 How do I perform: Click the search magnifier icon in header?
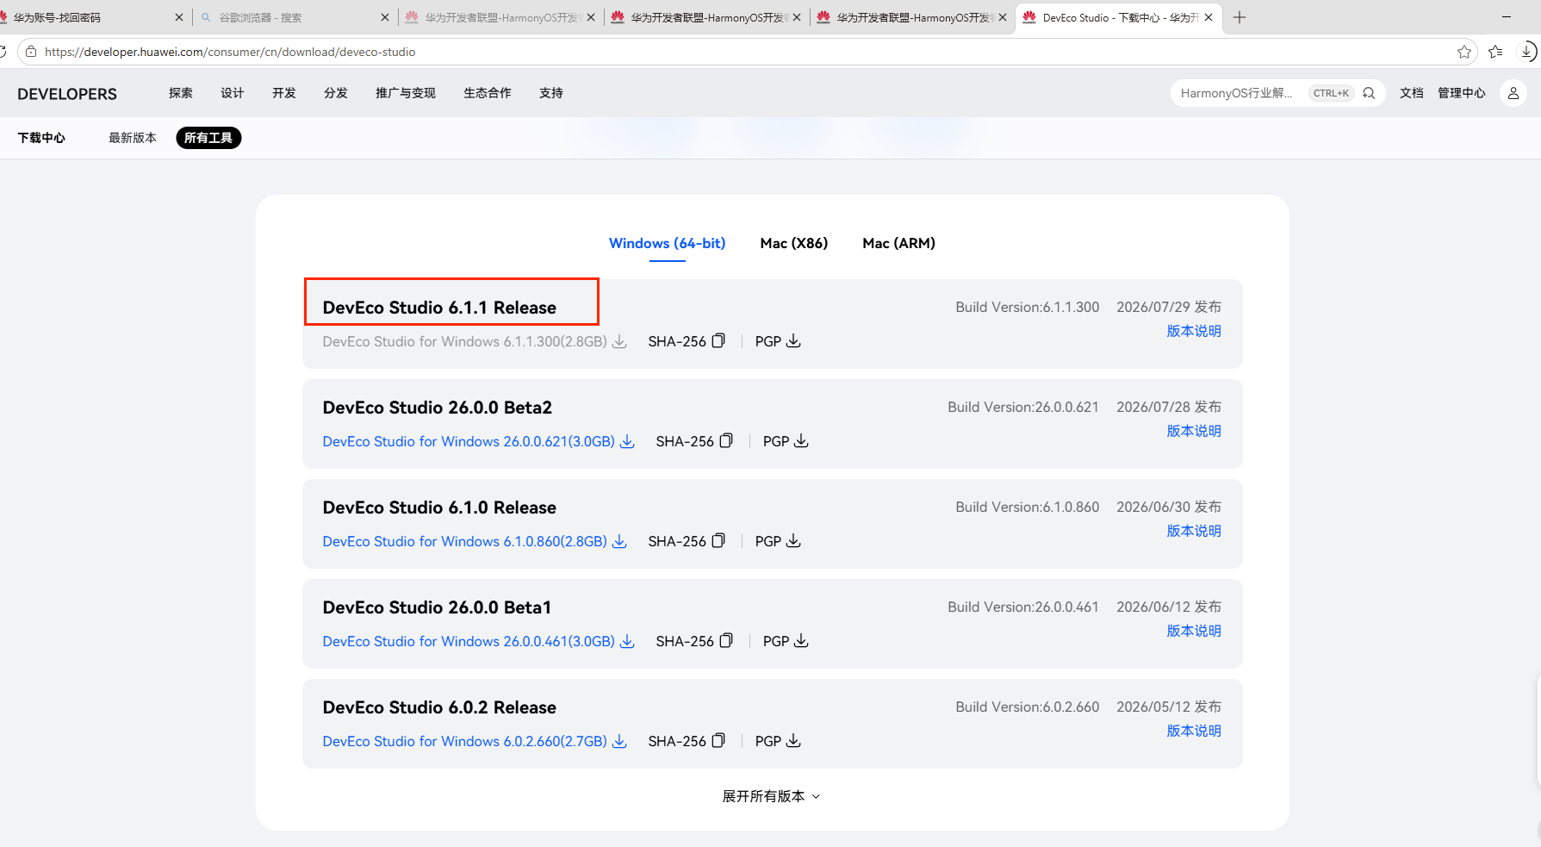pos(1369,93)
